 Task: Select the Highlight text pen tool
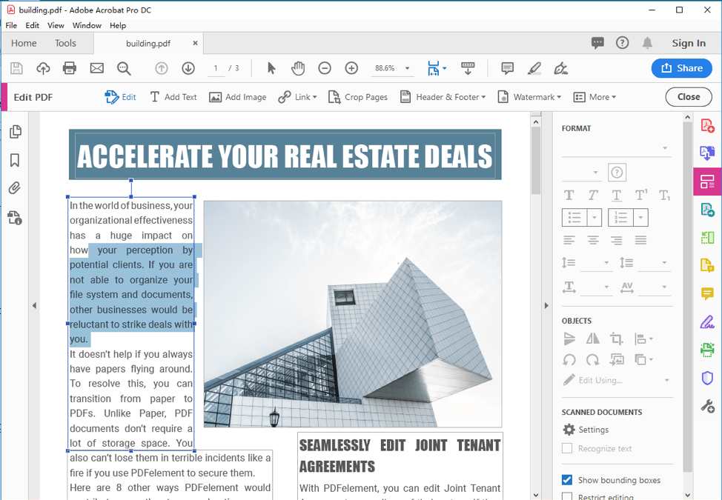click(x=534, y=69)
